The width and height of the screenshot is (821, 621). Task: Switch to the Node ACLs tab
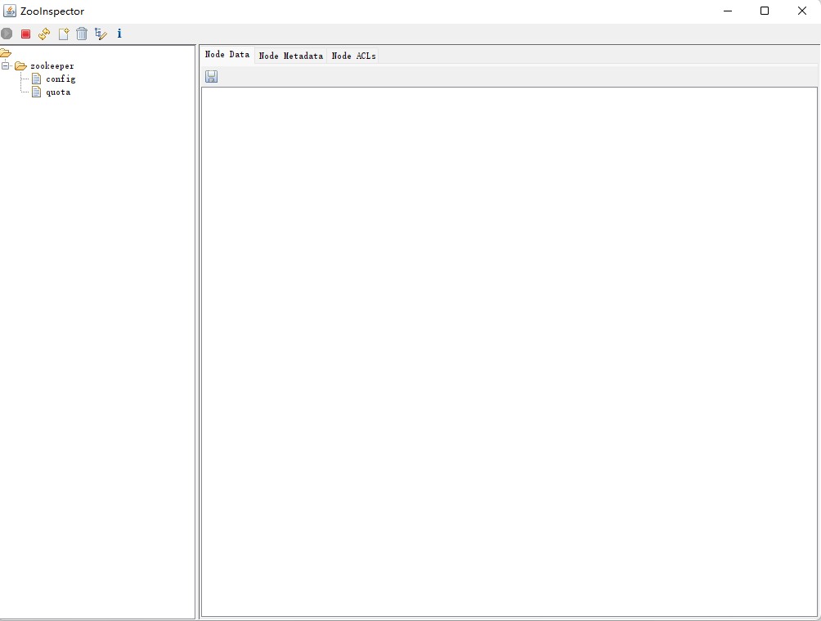[x=353, y=56]
